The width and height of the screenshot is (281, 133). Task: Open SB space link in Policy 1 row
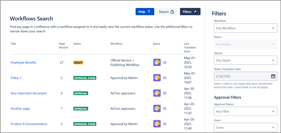pyautogui.click(x=164, y=78)
